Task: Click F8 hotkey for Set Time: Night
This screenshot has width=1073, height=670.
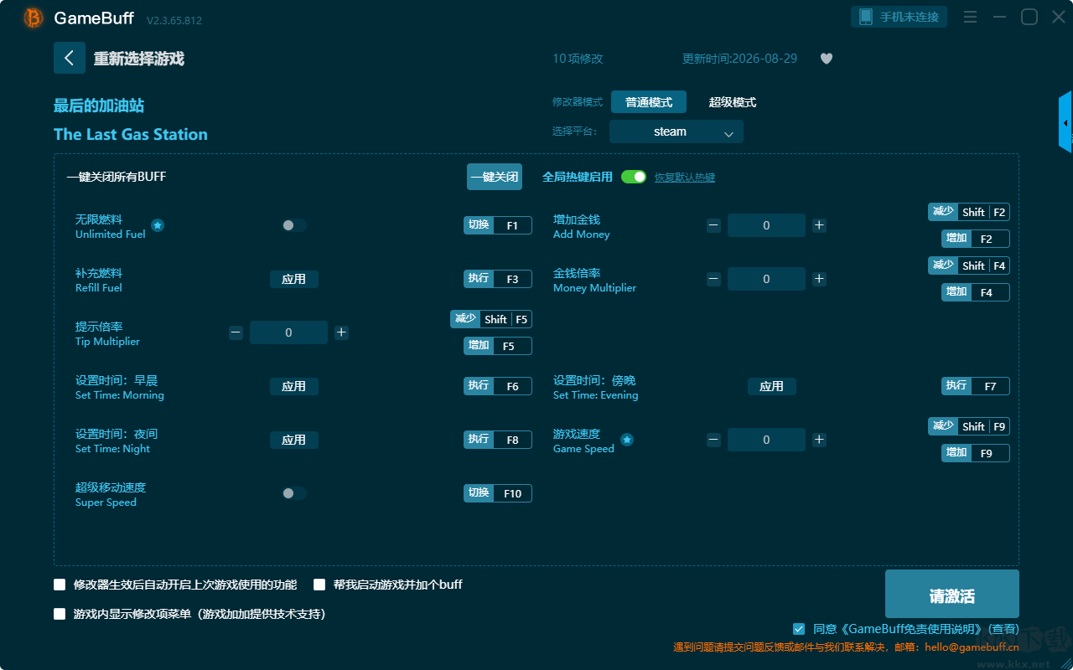Action: click(x=498, y=440)
